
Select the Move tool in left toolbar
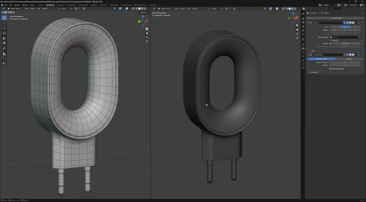coord(4,28)
